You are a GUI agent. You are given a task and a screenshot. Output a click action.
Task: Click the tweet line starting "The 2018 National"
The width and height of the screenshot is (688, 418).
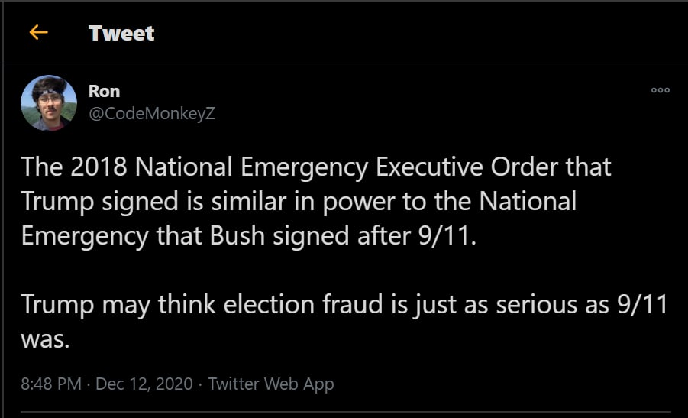coord(316,167)
